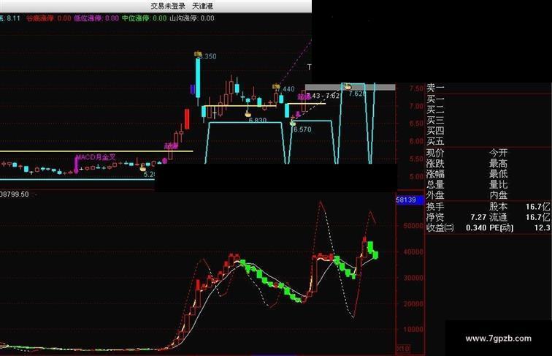Click the 山沟涨停 indicator value

(x=207, y=18)
